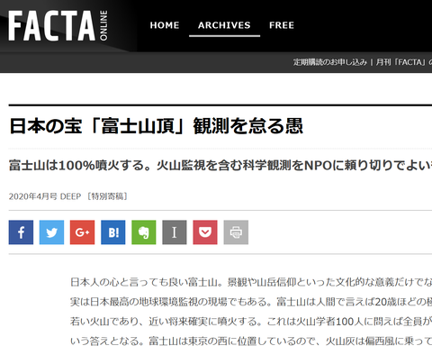This screenshot has width=432, height=346.
Task: Click the FACTA ONLINE logo
Action: click(58, 25)
